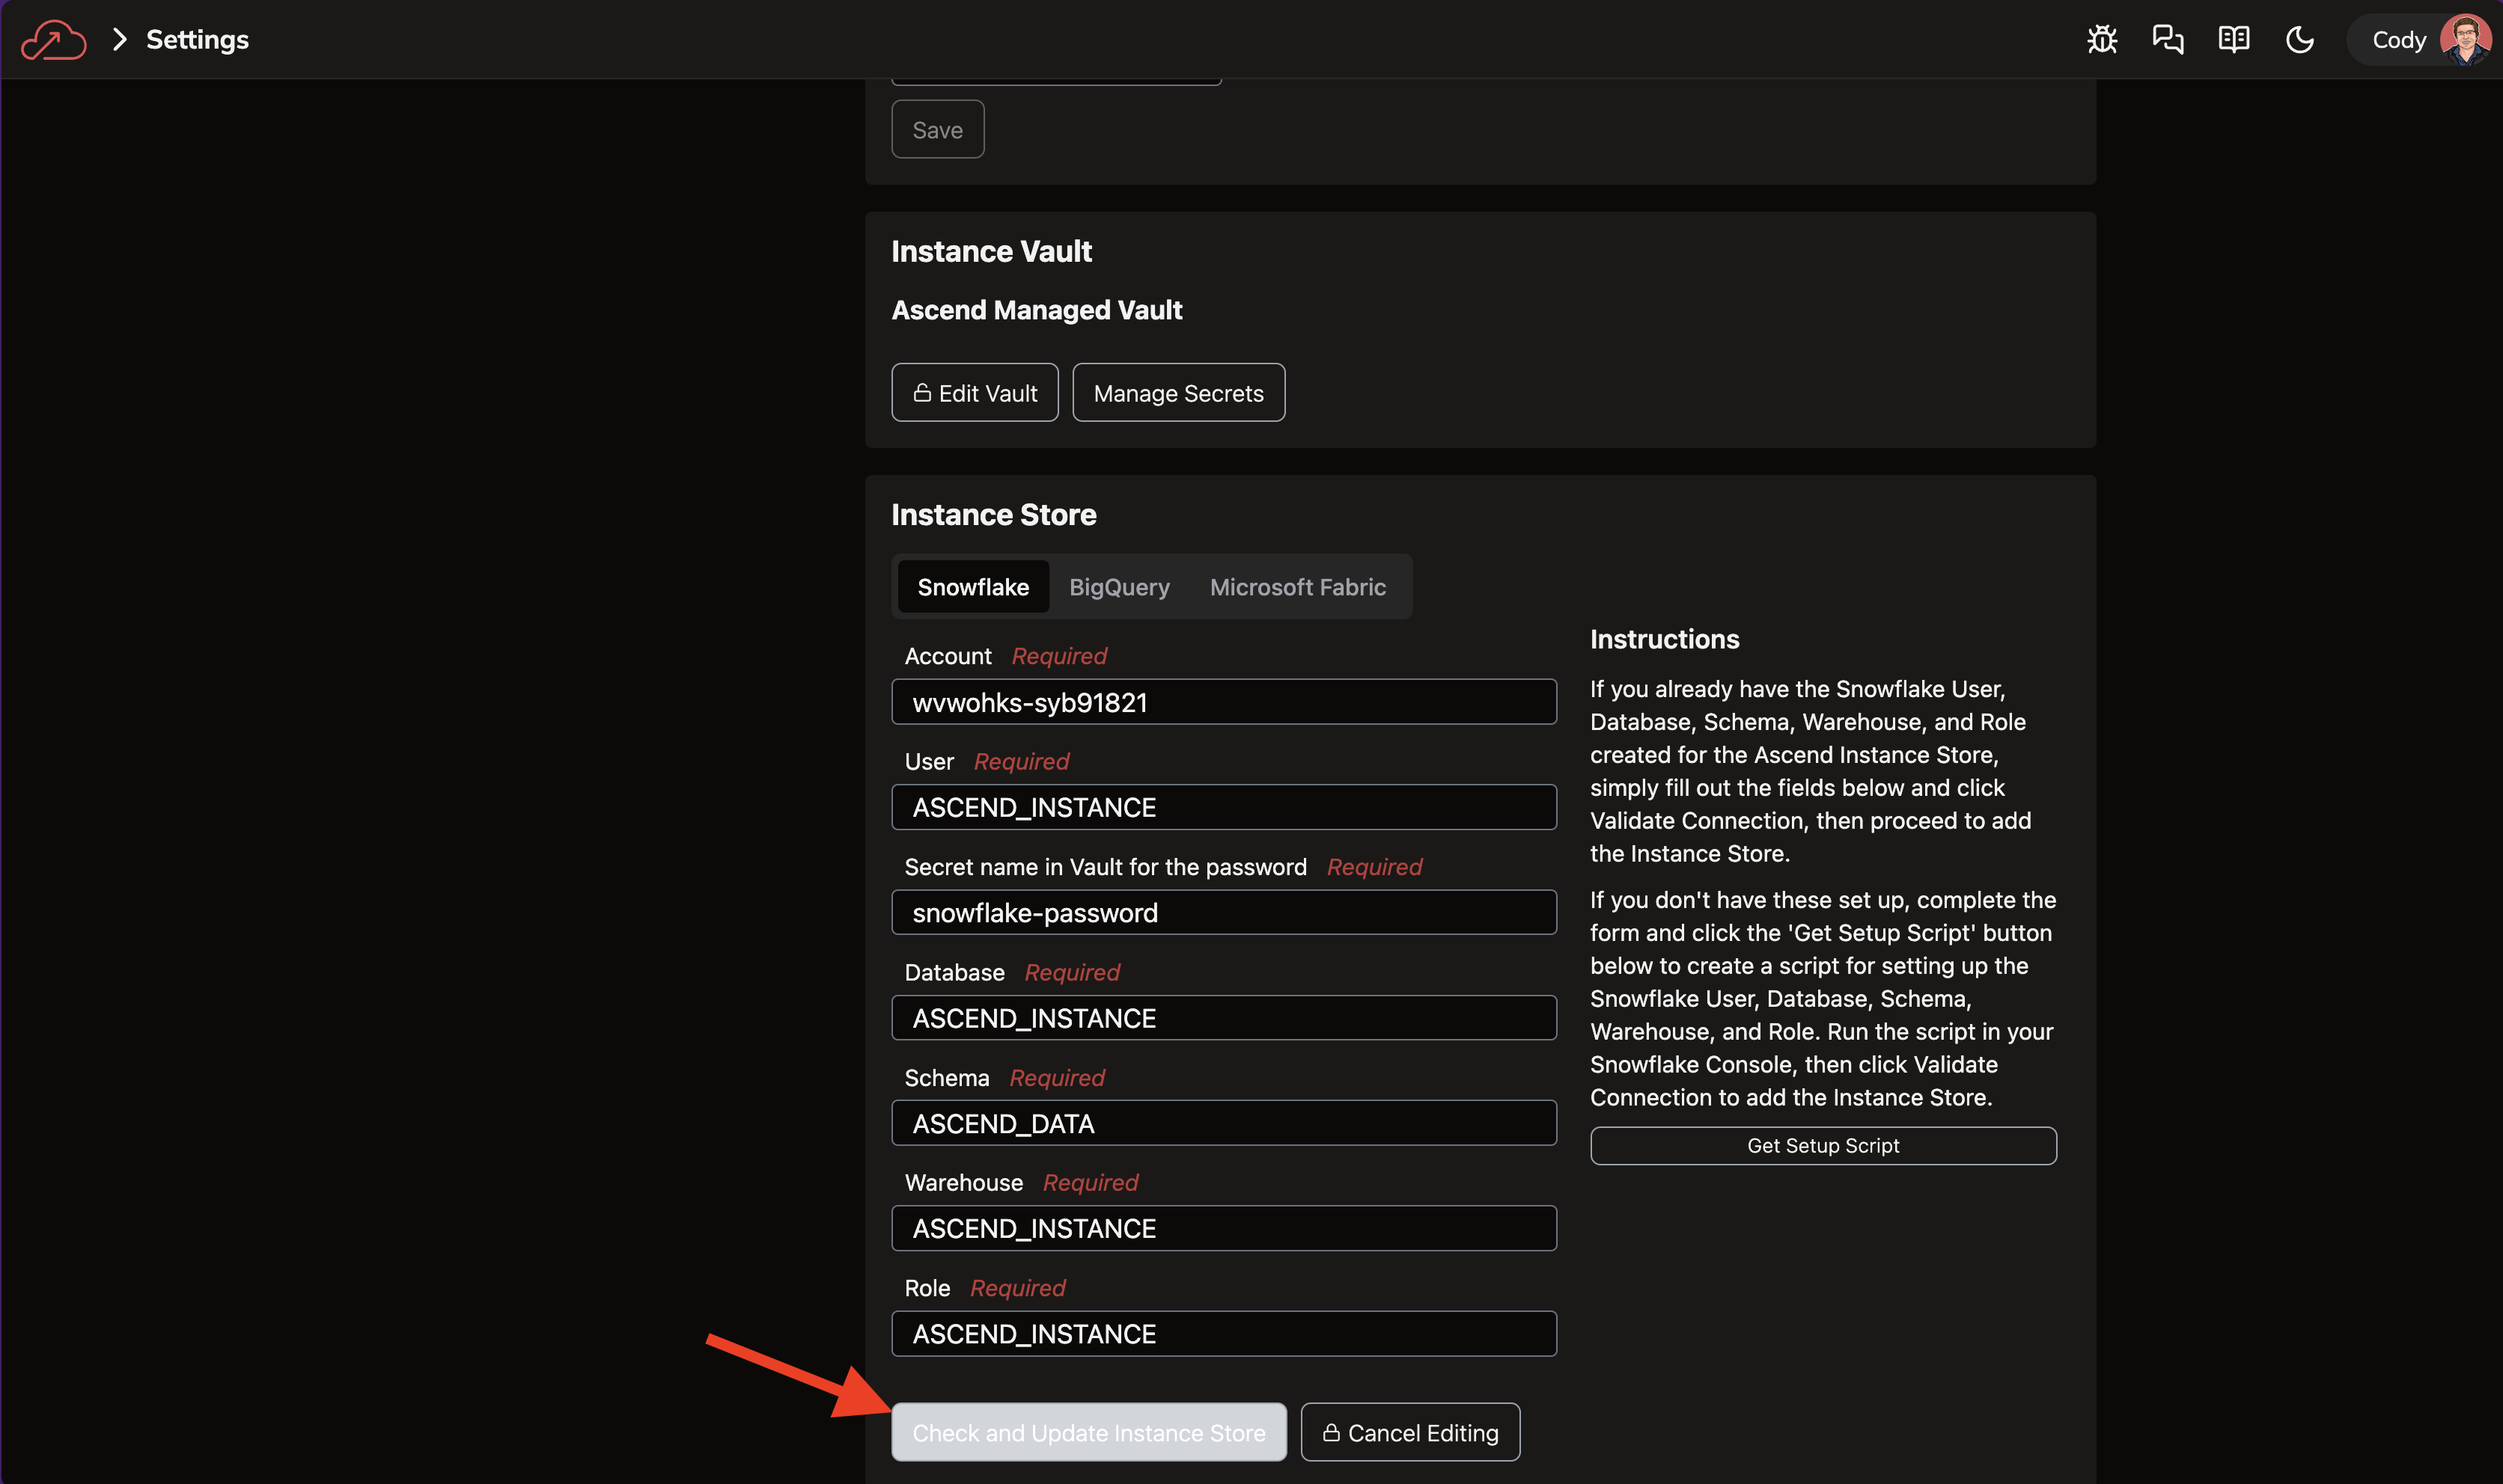Click the bug report icon

pos(2102,40)
